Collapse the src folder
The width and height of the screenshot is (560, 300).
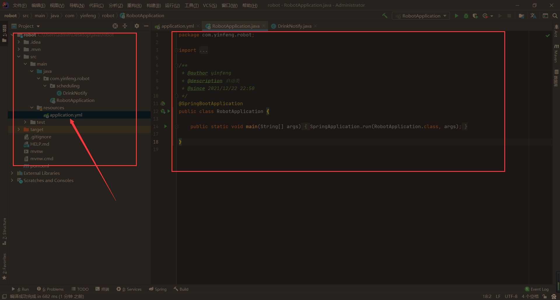pyautogui.click(x=19, y=57)
